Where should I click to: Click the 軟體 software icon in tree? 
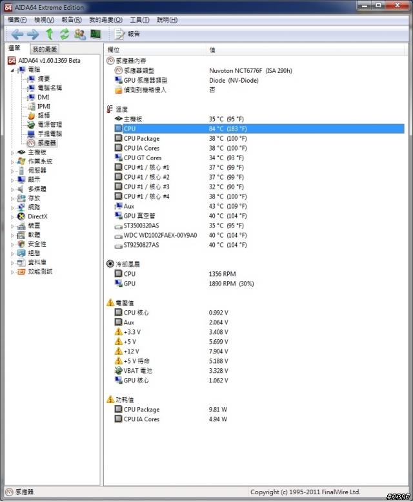click(21, 235)
